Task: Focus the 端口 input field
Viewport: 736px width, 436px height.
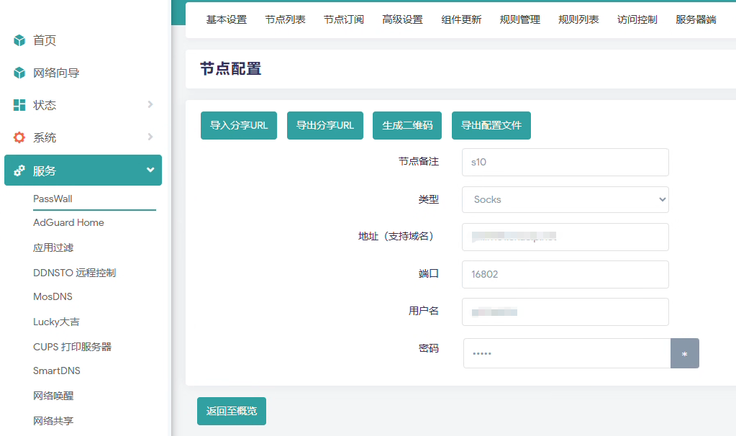Action: [x=565, y=274]
